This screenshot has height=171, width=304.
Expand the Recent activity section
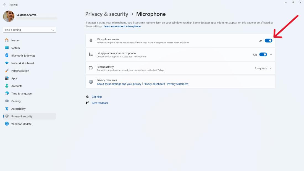pyautogui.click(x=271, y=68)
